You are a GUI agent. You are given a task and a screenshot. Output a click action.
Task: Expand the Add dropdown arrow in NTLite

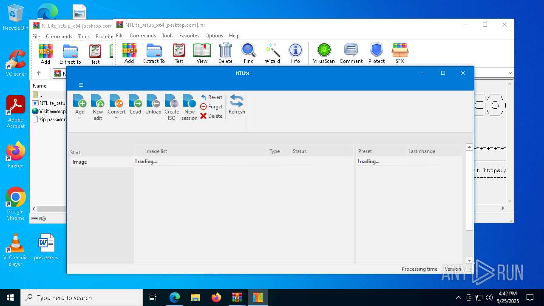coord(79,118)
